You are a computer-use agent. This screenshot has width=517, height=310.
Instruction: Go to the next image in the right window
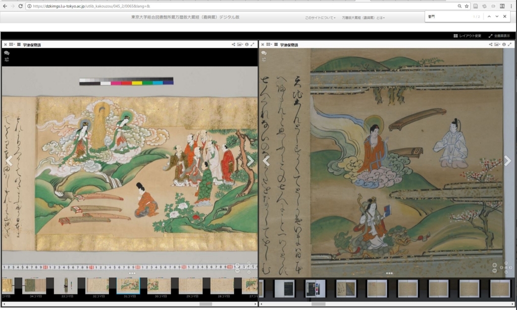pos(507,161)
